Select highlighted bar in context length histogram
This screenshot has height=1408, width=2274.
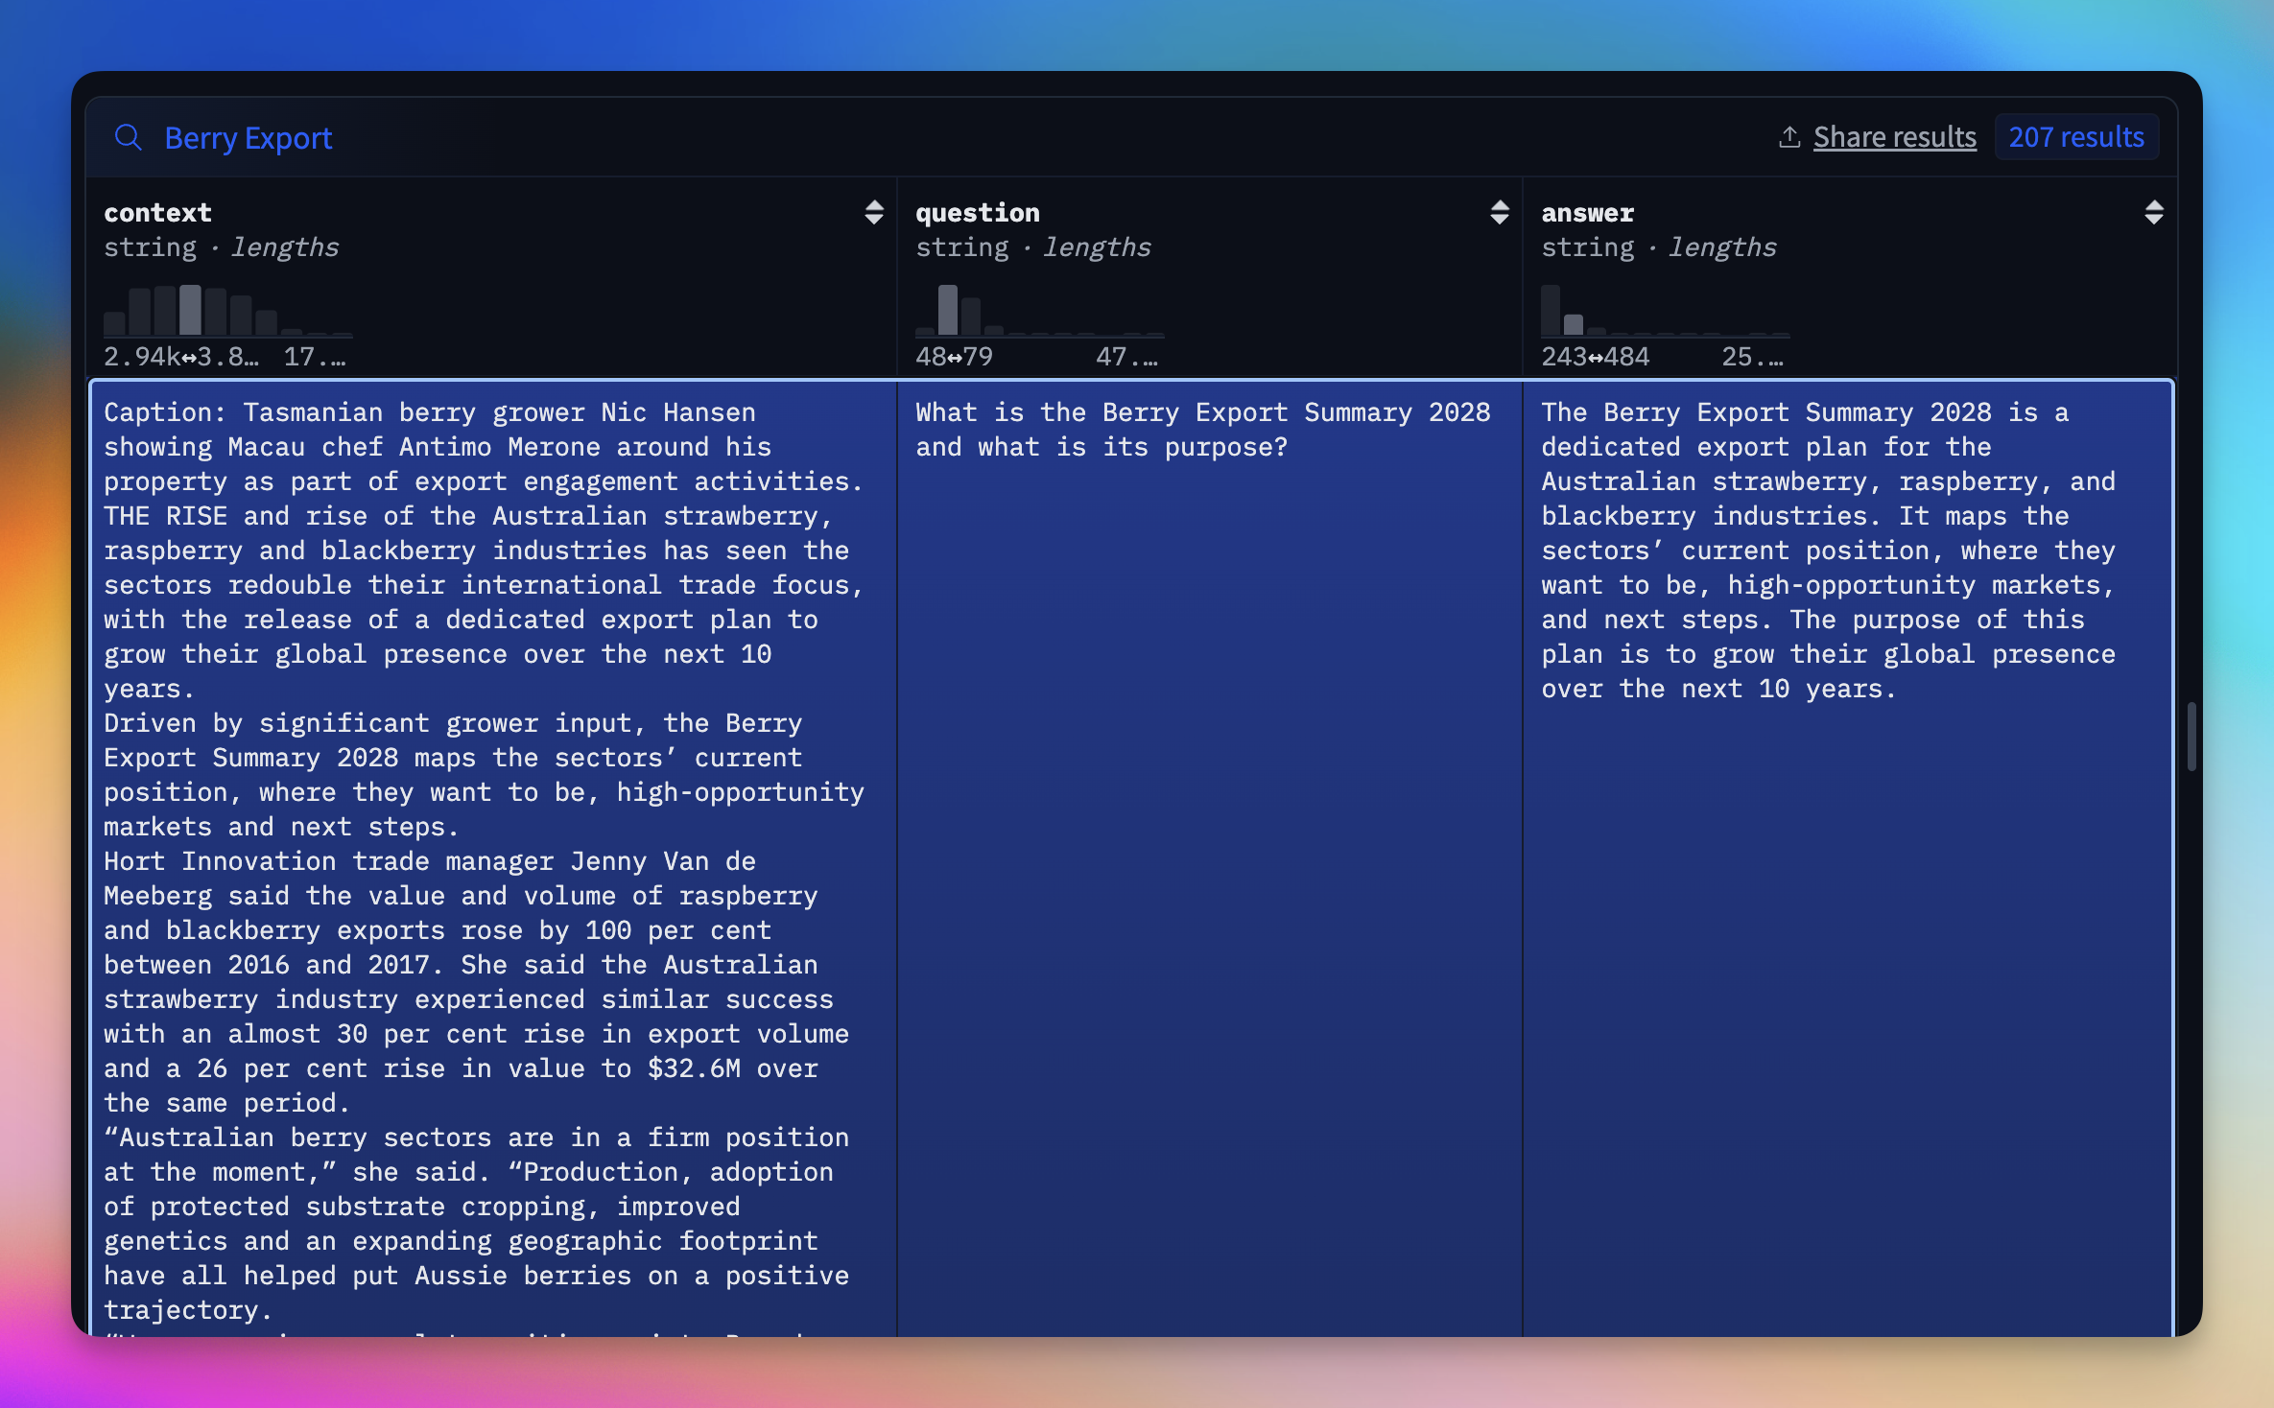click(x=190, y=310)
